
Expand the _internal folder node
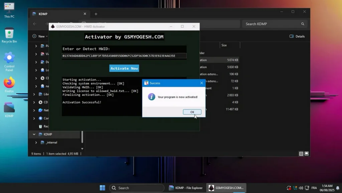click(x=36, y=143)
